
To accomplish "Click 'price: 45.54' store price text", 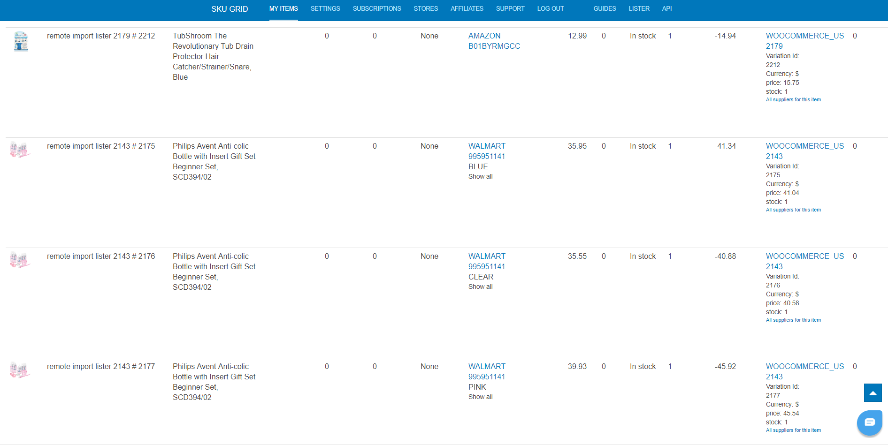I will click(782, 413).
